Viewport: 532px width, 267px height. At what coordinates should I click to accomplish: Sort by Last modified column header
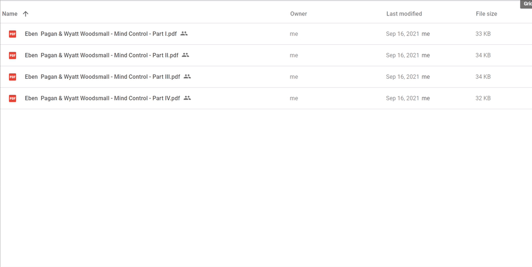(404, 14)
